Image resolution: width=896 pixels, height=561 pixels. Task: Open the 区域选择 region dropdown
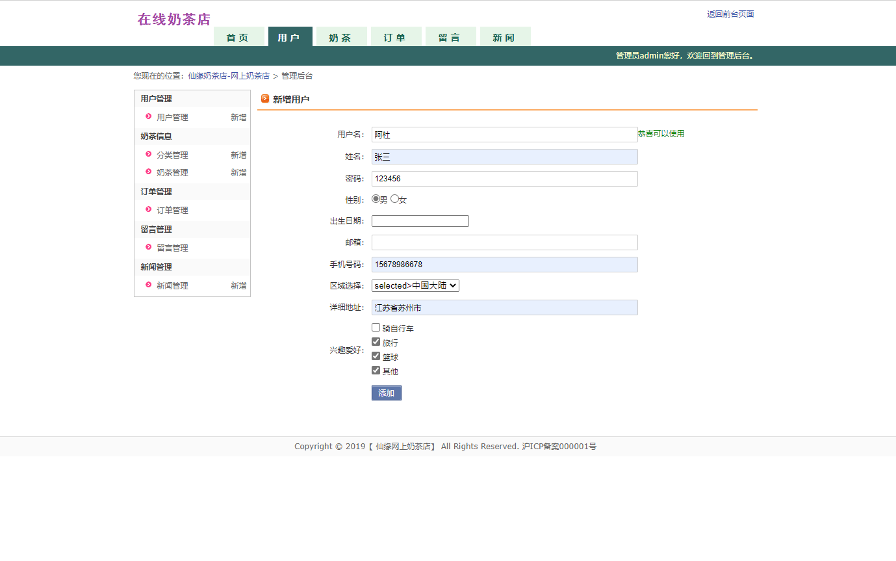[x=415, y=285]
